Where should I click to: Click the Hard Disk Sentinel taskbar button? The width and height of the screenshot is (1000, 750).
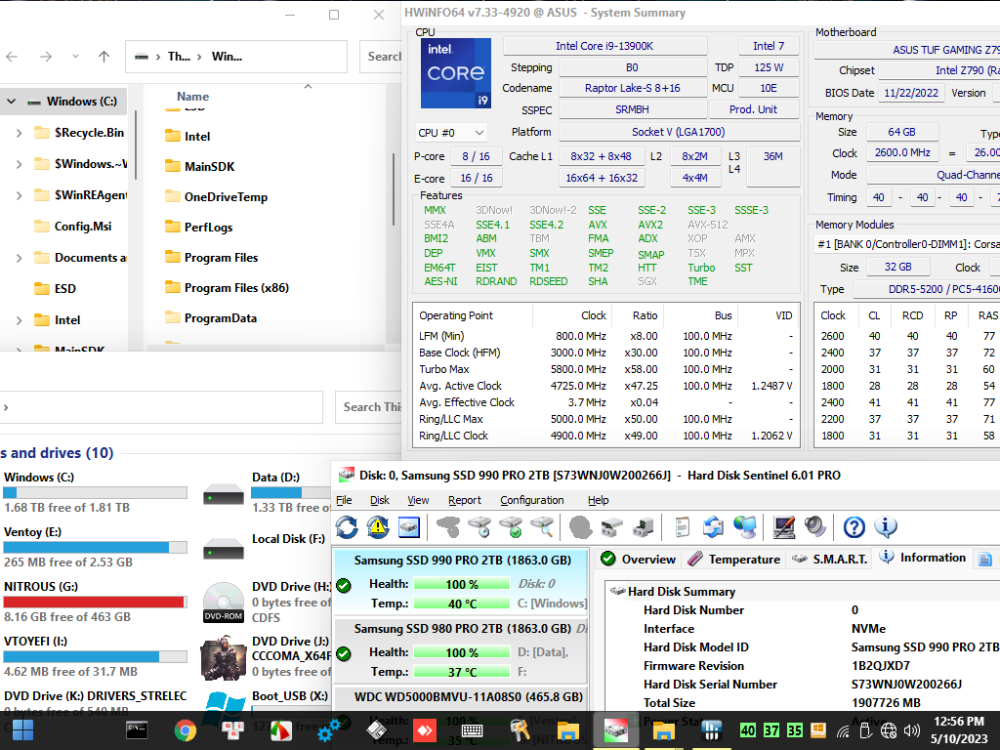[615, 730]
